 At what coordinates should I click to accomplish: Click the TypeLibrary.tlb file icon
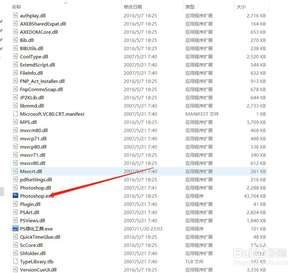[x=16, y=261]
